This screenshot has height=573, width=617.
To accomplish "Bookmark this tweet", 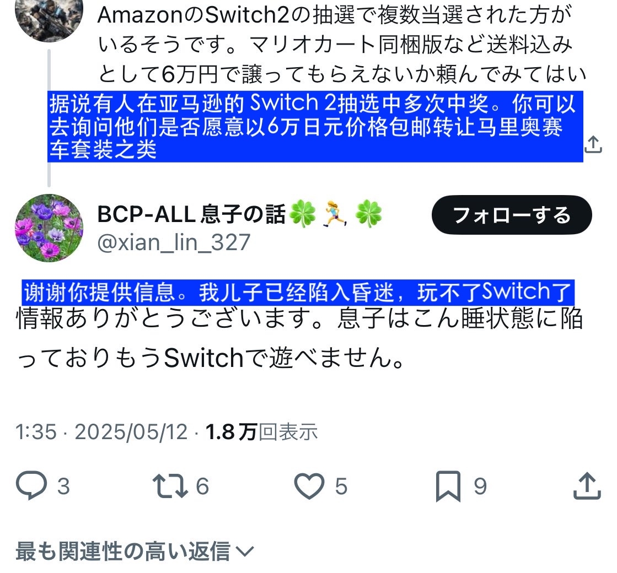I will (x=448, y=486).
